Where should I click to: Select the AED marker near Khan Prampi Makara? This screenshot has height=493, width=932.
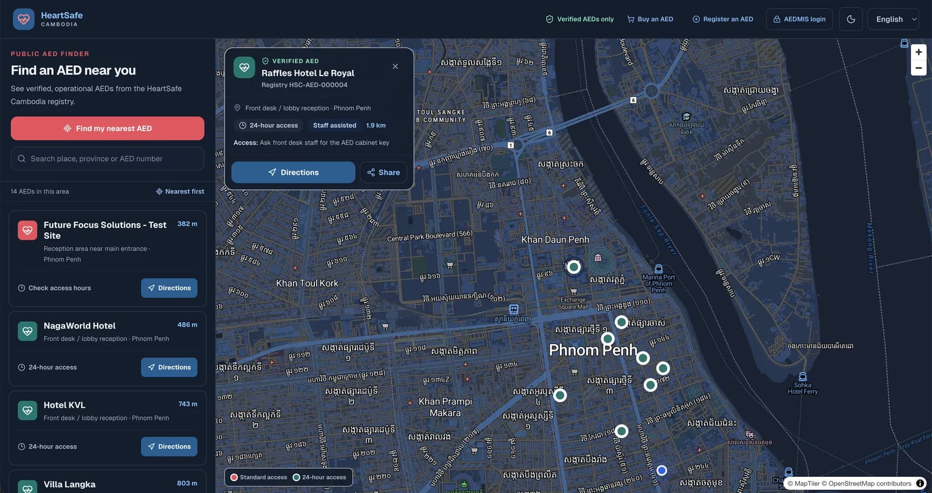[560, 395]
